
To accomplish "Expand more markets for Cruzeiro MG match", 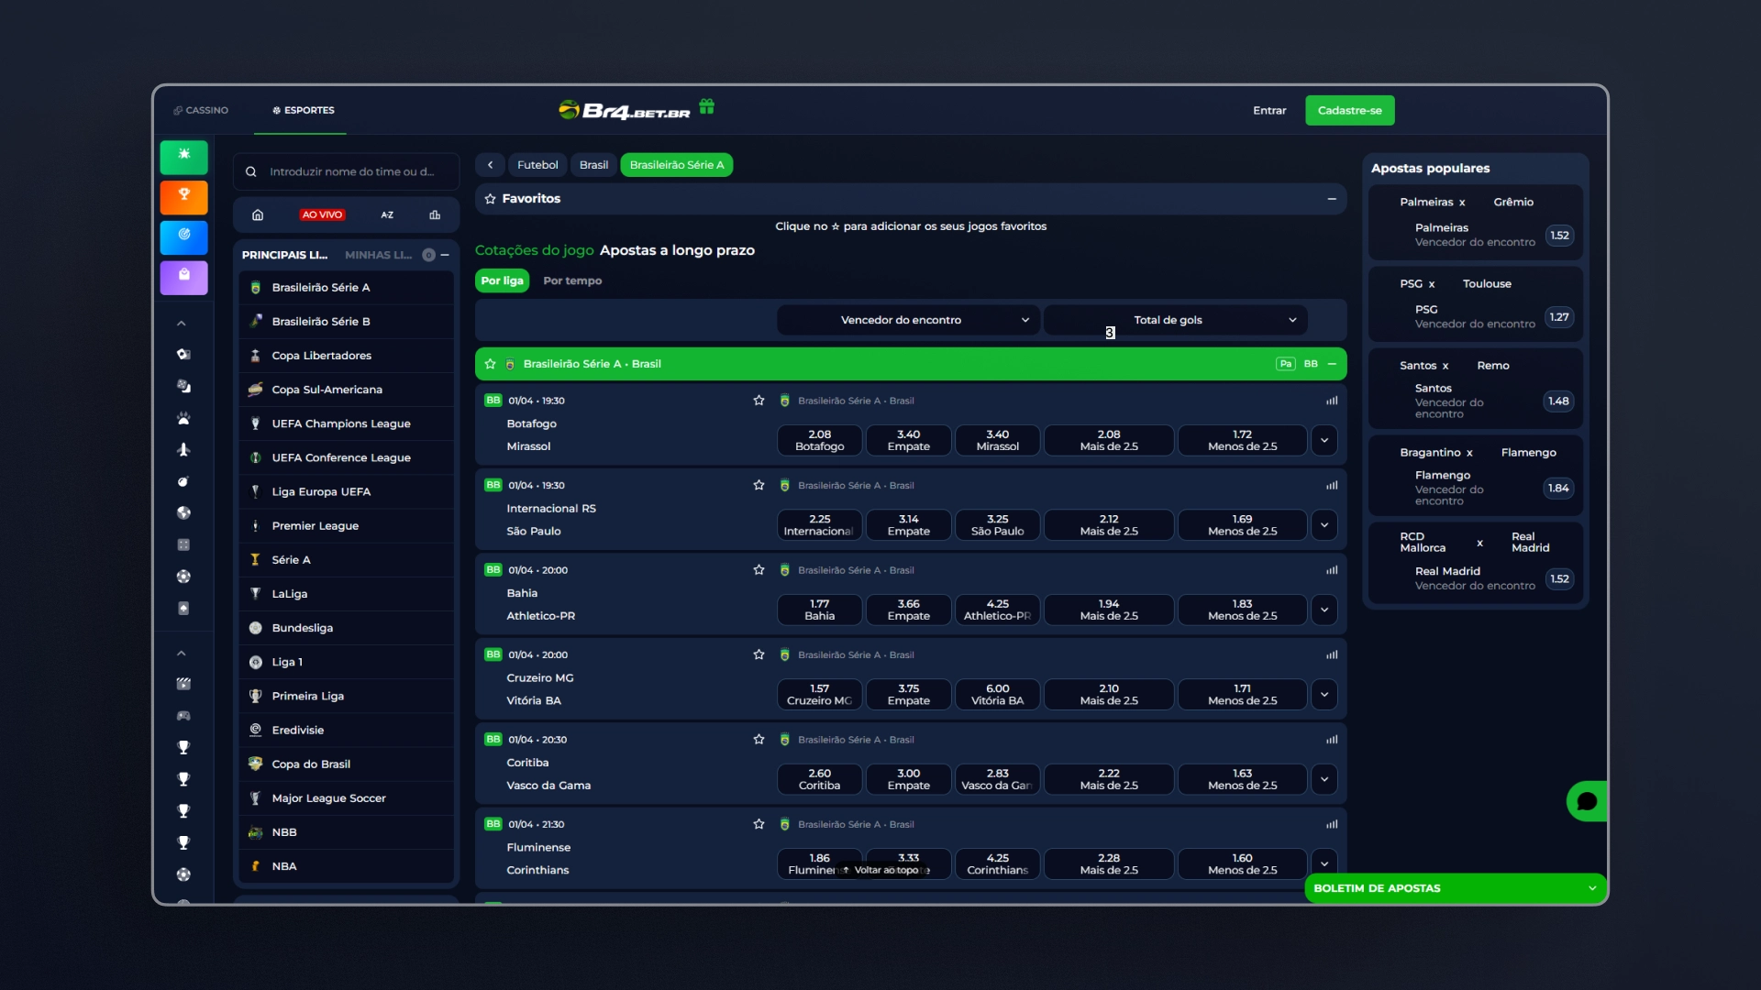I will point(1324,694).
